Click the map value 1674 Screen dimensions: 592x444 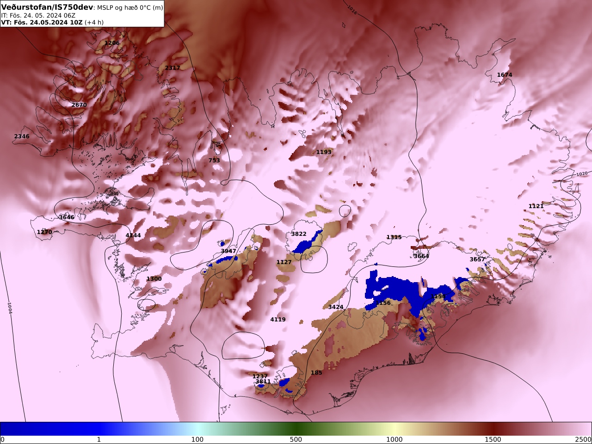pos(505,75)
